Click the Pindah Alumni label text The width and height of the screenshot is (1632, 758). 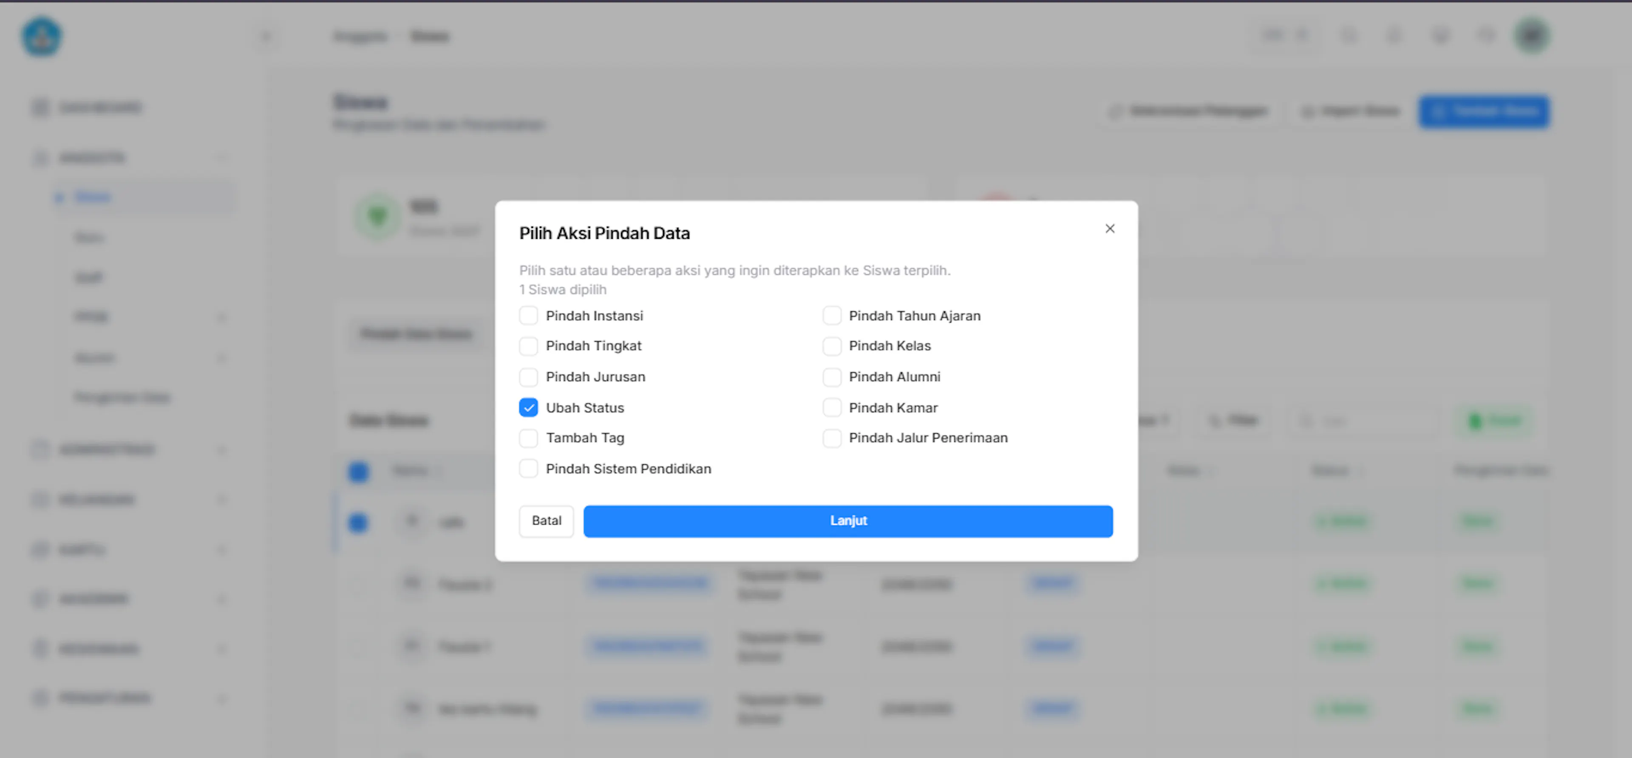coord(895,377)
